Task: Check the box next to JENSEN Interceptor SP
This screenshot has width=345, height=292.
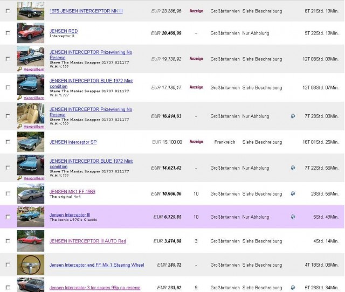Action: coord(8,142)
